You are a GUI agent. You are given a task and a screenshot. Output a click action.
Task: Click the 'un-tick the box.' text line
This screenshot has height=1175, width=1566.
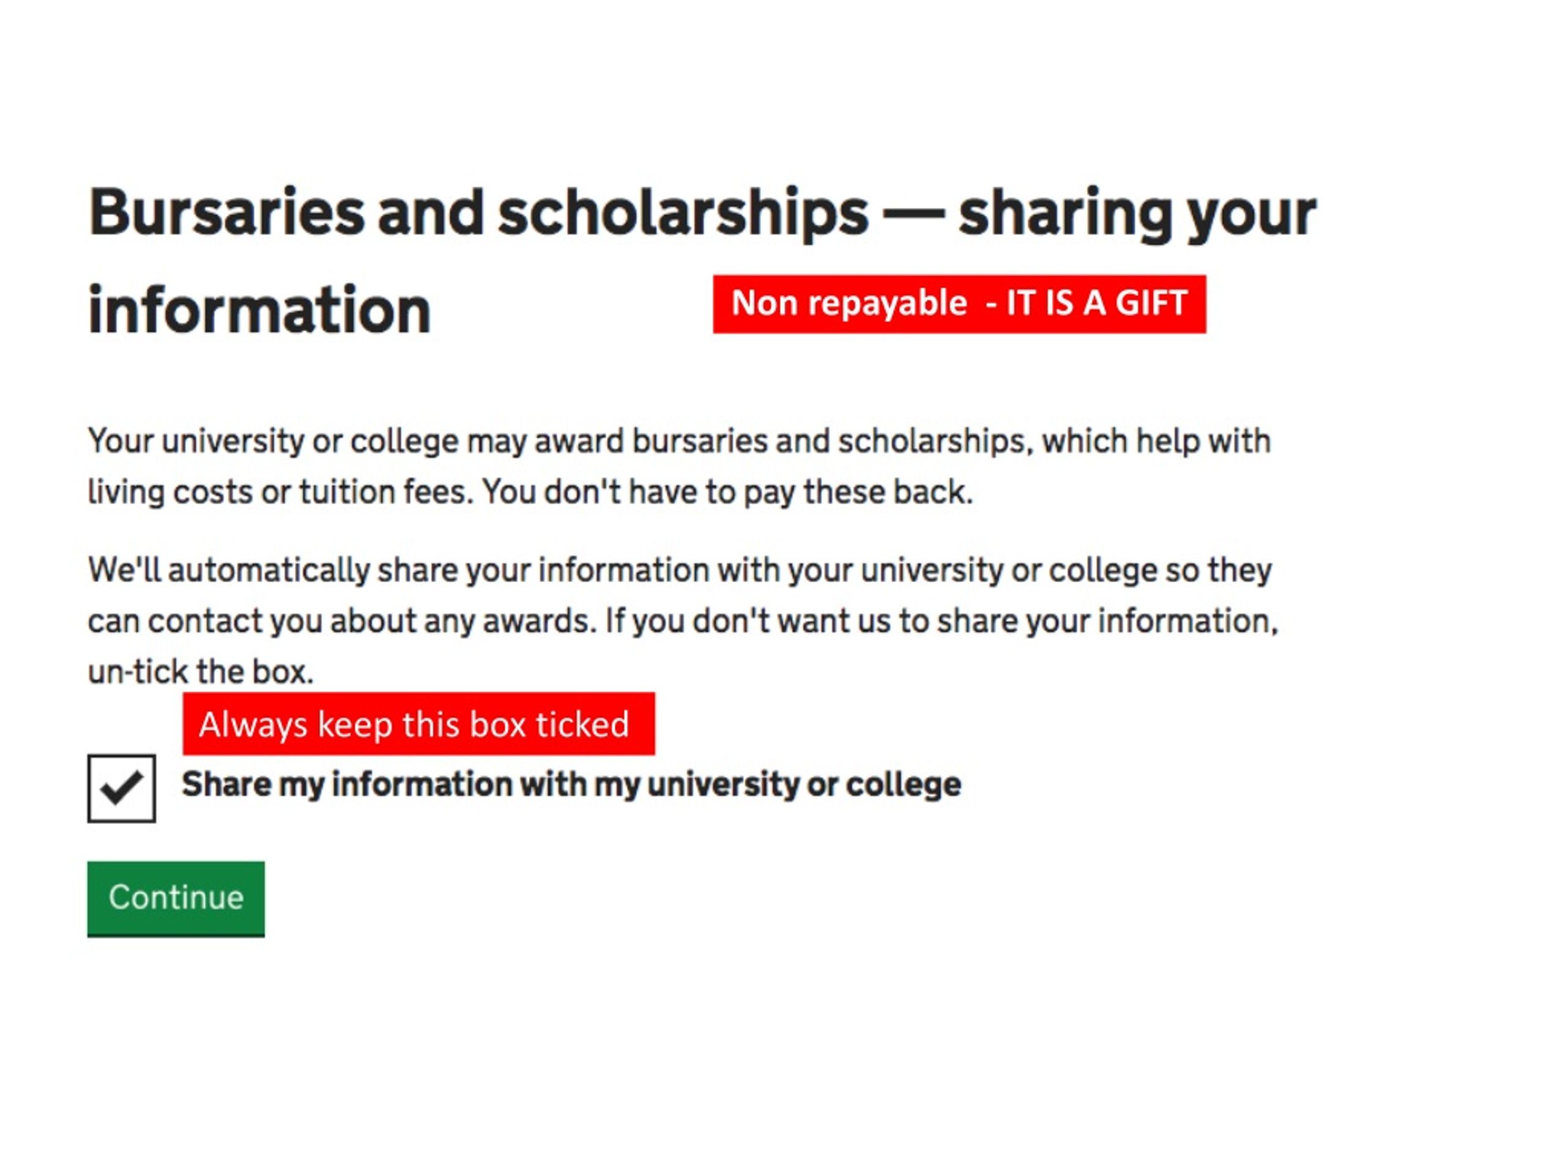pos(201,671)
